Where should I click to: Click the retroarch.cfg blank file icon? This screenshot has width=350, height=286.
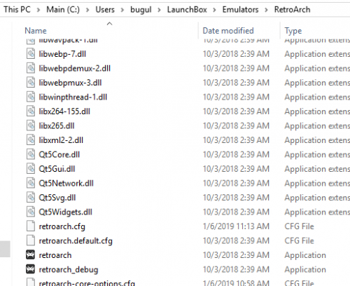click(x=31, y=226)
